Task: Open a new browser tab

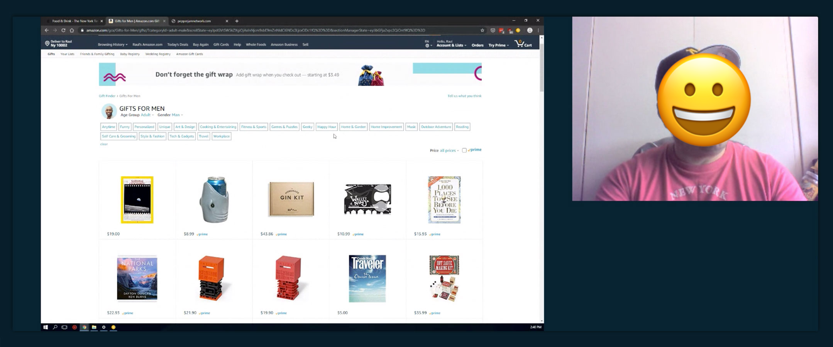Action: click(237, 21)
